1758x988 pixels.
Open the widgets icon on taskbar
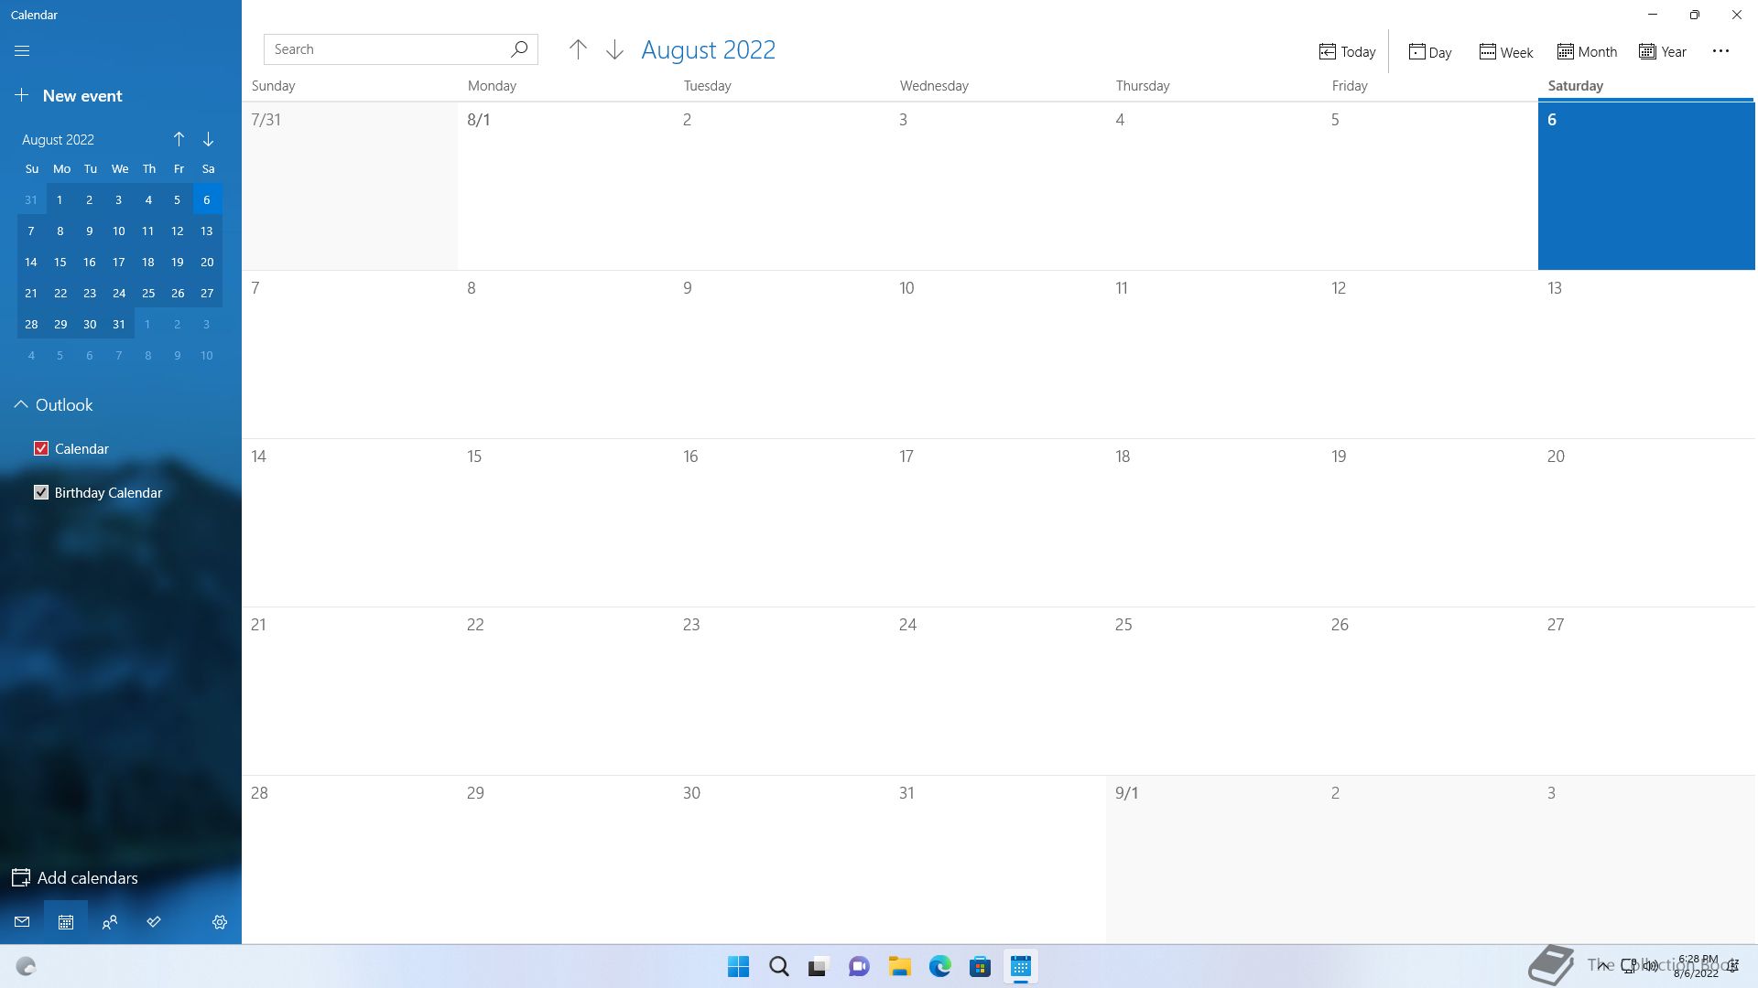click(26, 967)
